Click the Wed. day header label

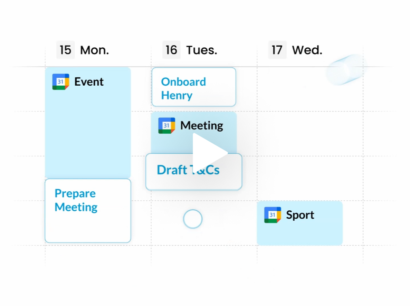(x=307, y=50)
